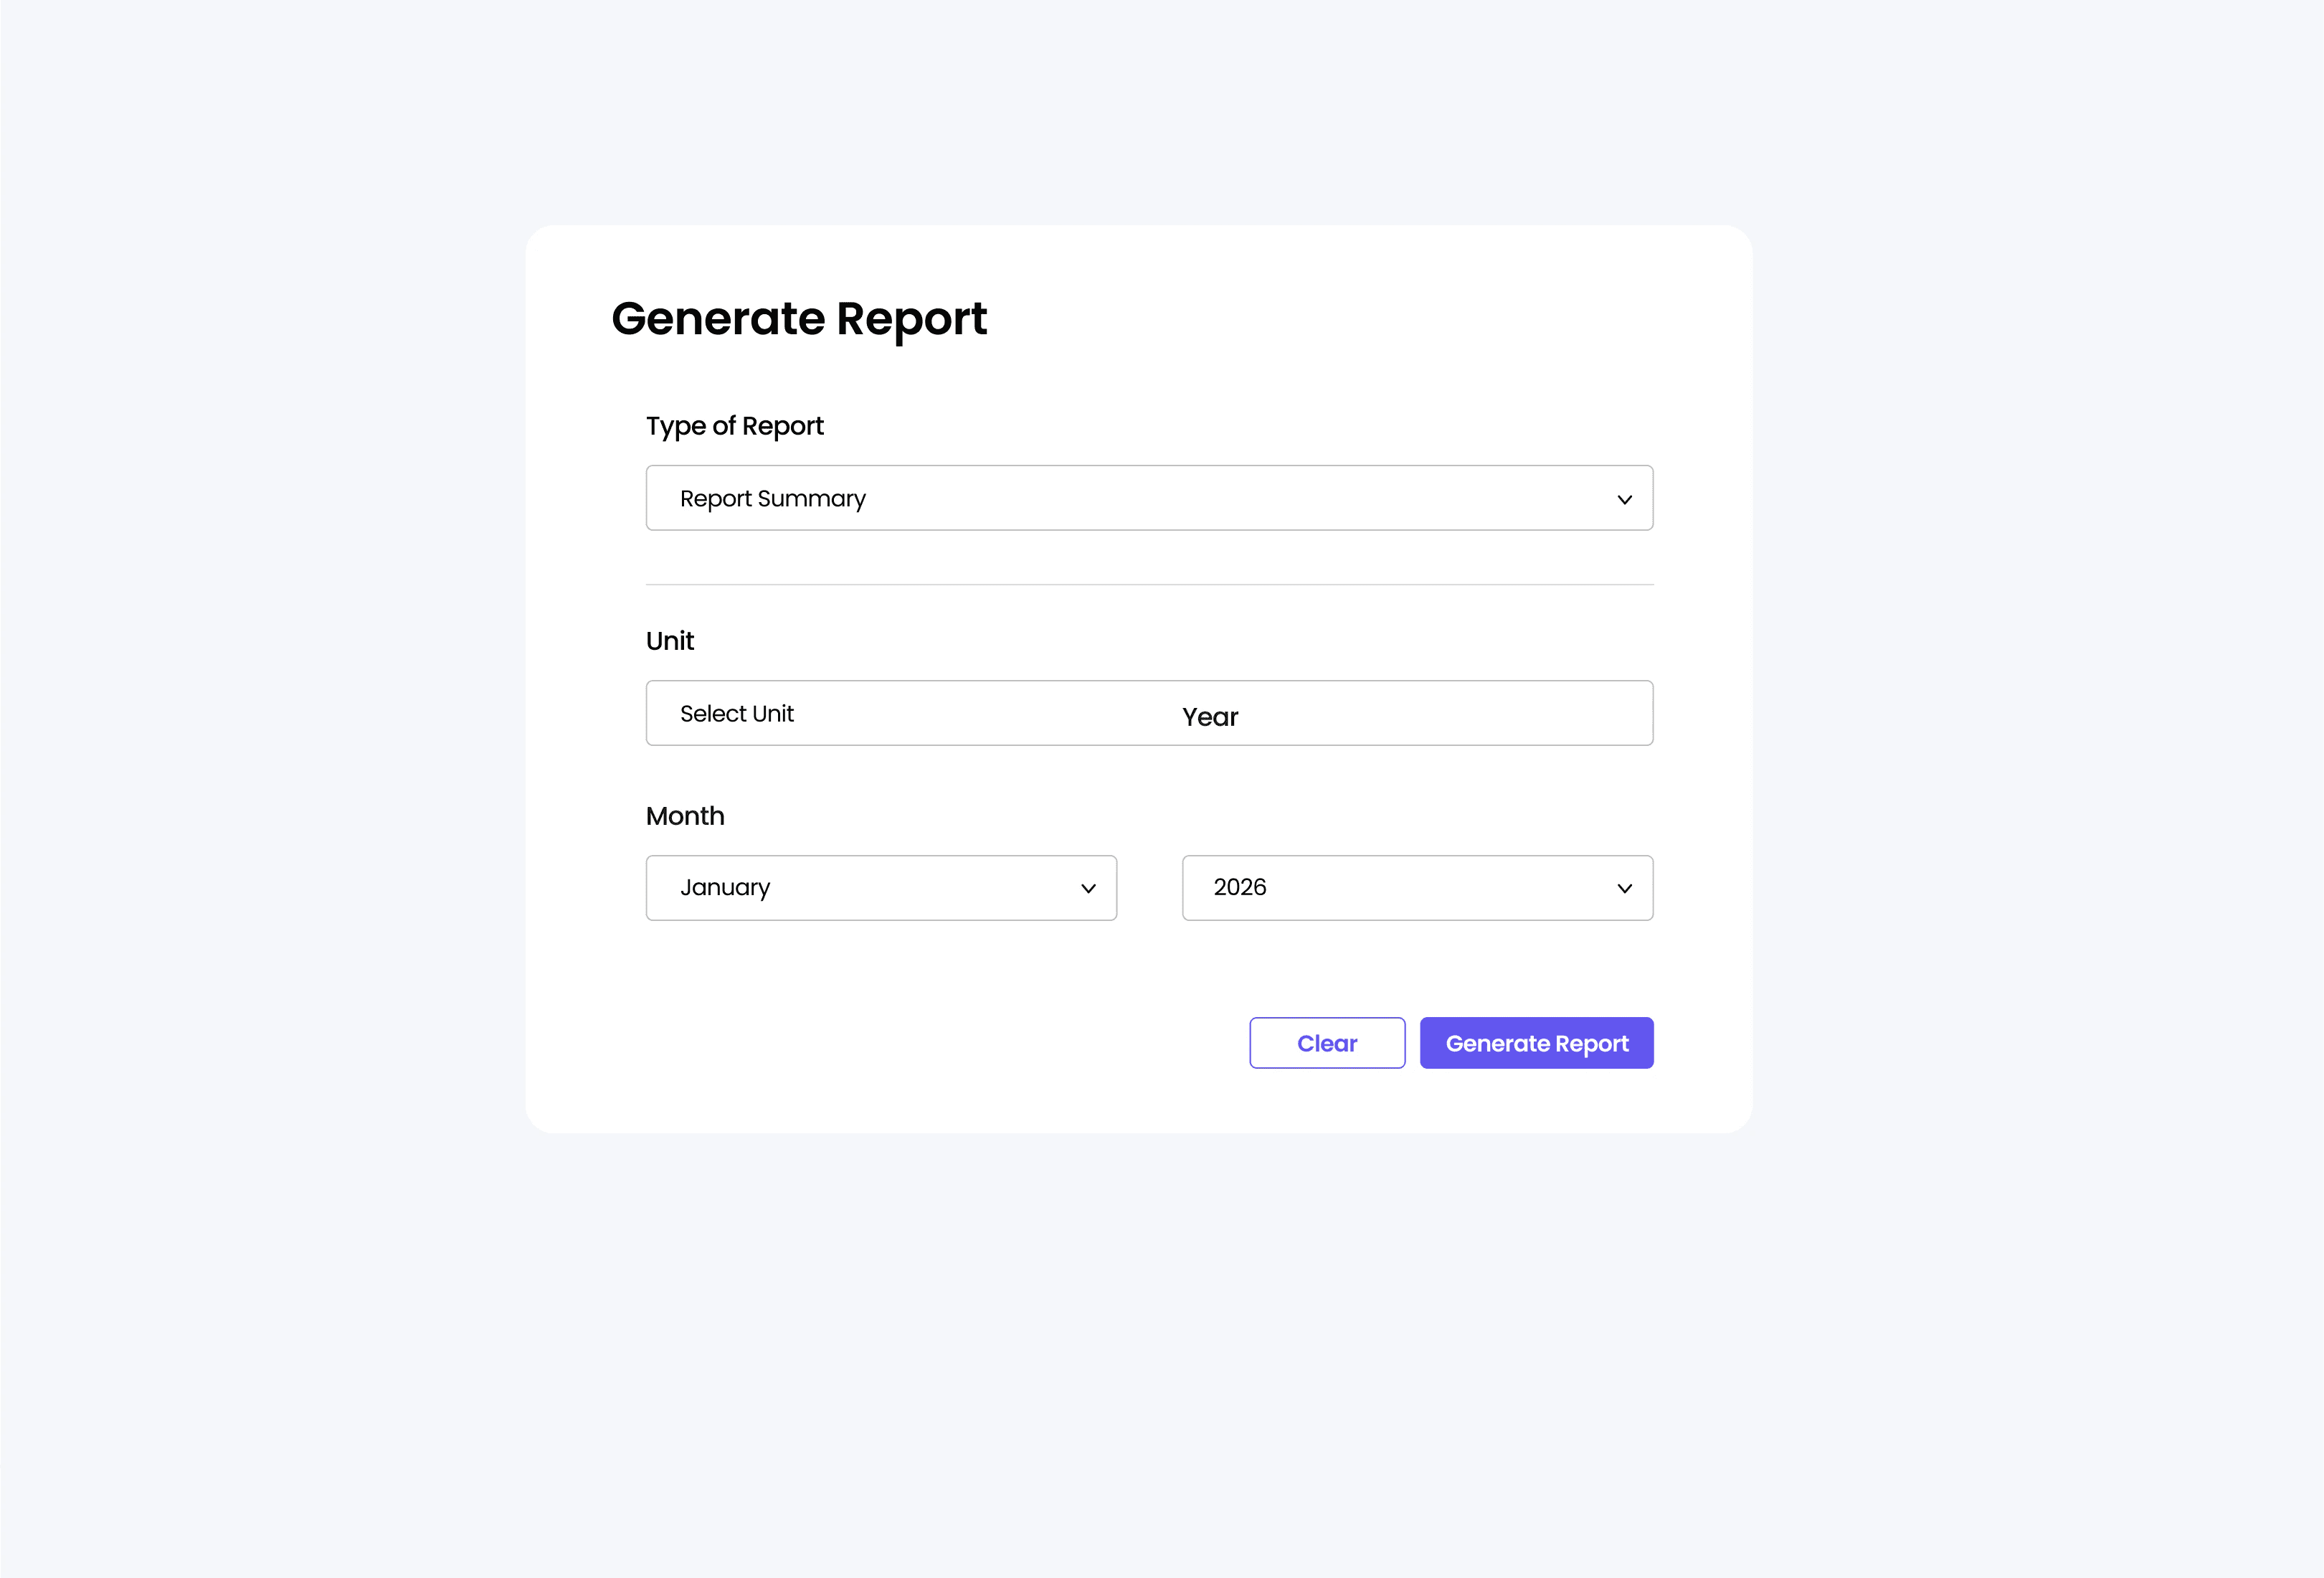Click the gap between January and 2026 dropdowns

[1150, 888]
